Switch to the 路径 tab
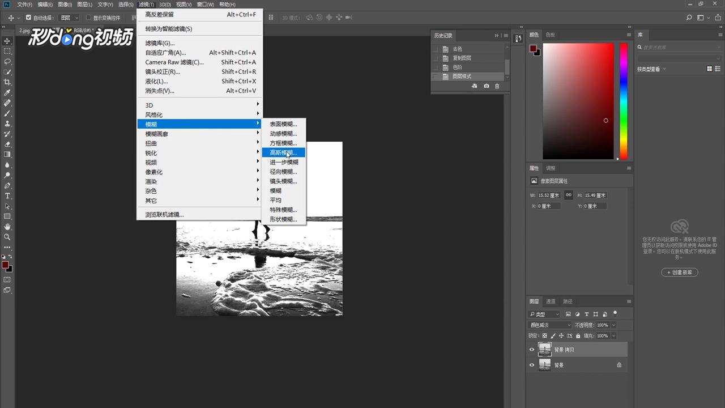 click(568, 301)
